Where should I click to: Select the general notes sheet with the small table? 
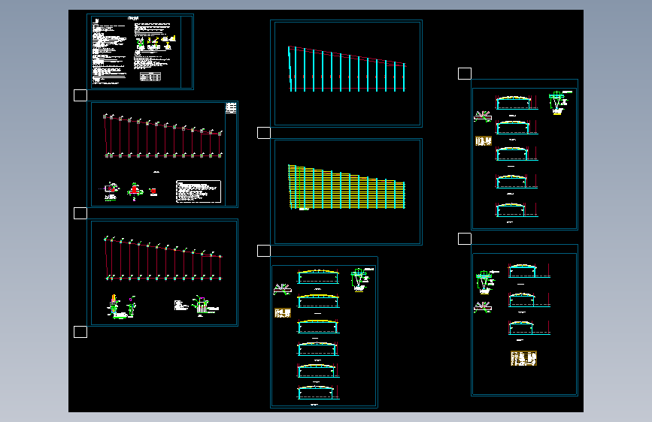point(140,52)
